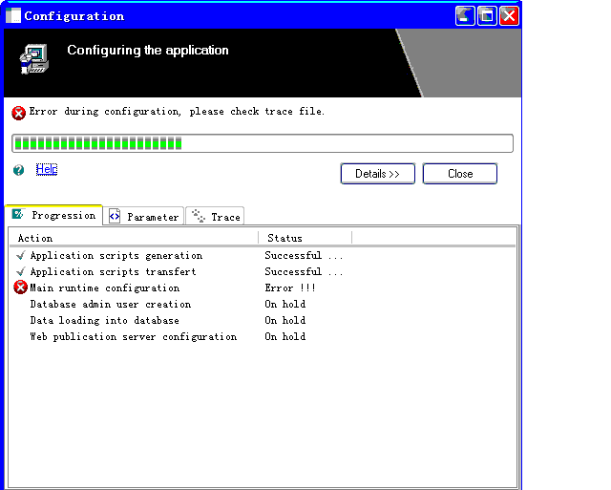Maximize the Configuration window
Viewport: 611px width, 490px height.
point(487,15)
